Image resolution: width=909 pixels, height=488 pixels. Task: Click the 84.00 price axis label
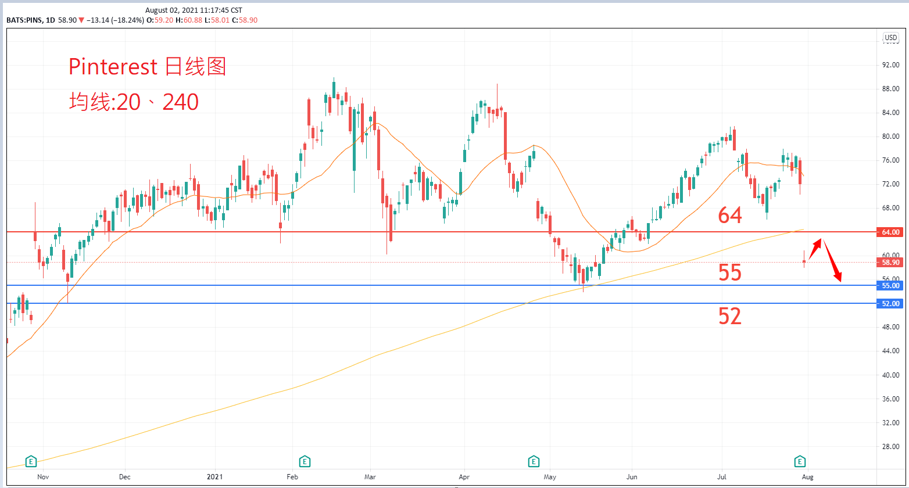pyautogui.click(x=891, y=113)
